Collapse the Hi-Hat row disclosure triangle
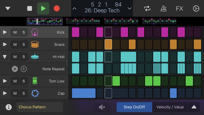This screenshot has width=204, height=115. (5, 57)
